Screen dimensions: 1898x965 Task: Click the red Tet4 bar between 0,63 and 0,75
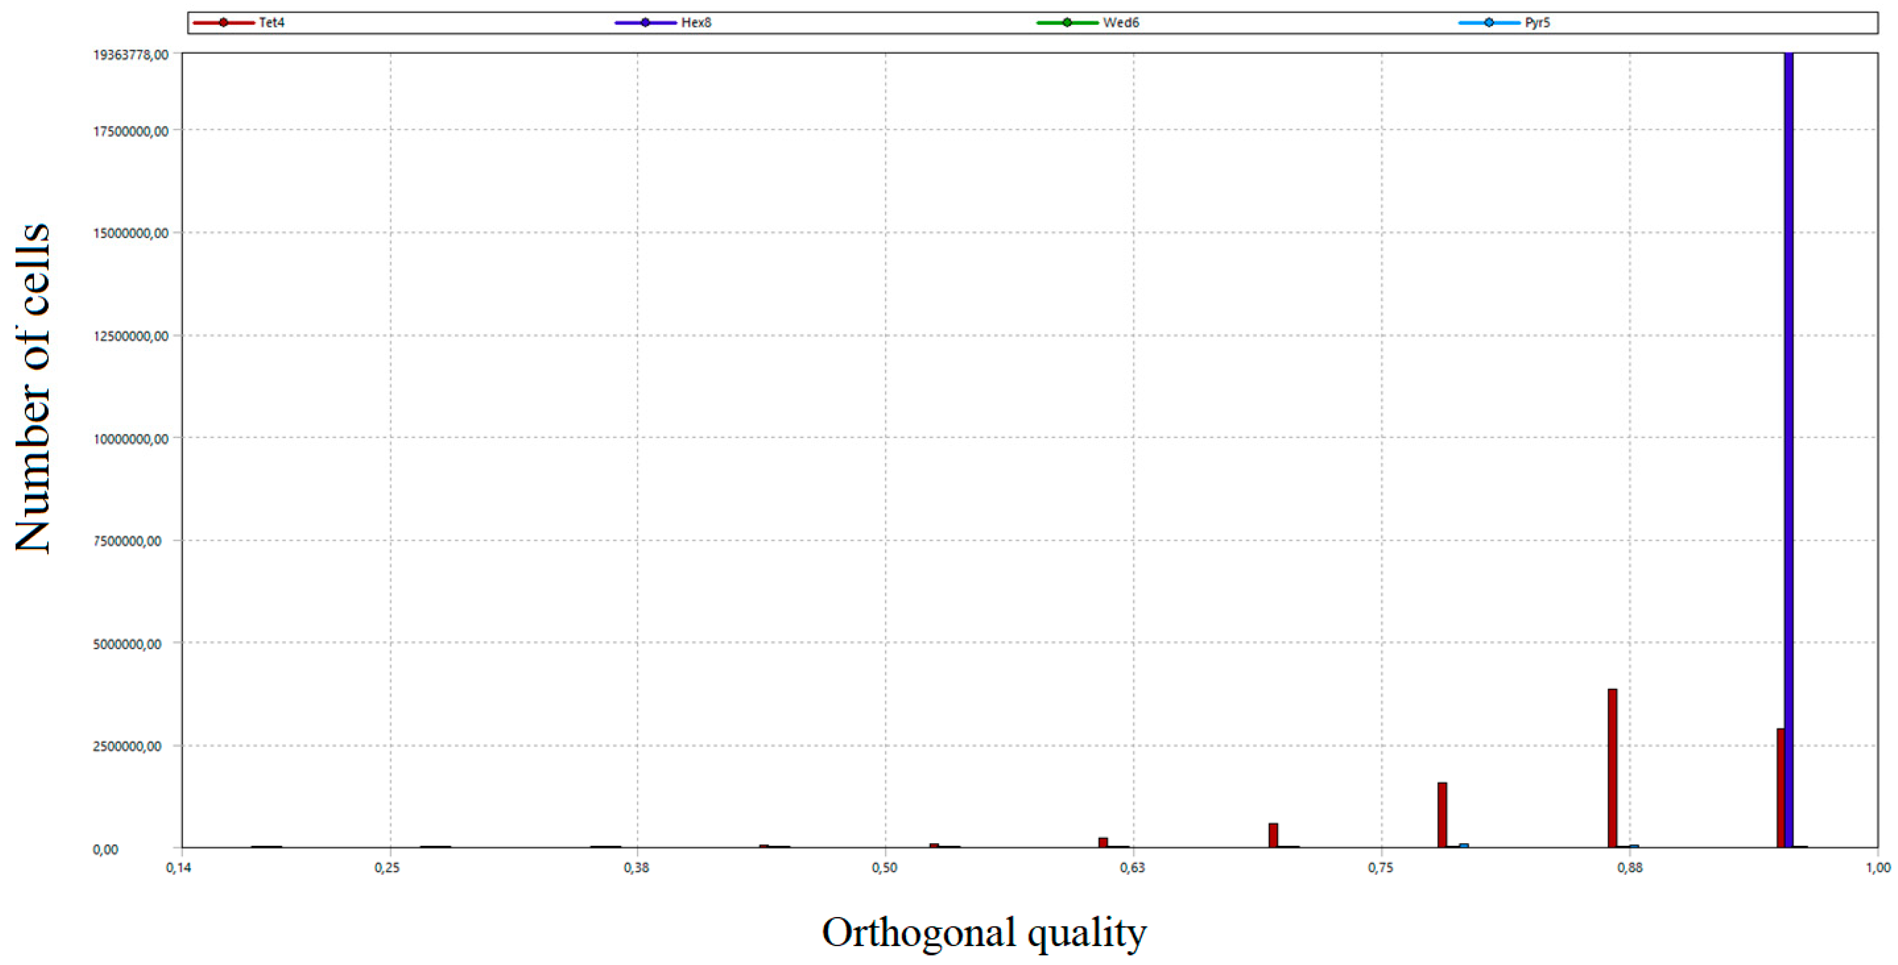tap(1273, 835)
